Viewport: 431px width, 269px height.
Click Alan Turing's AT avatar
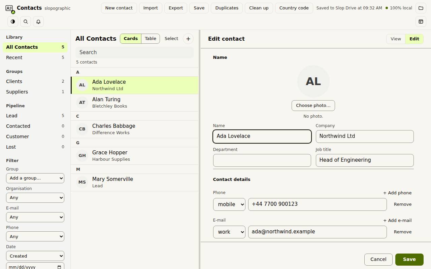coord(82,103)
